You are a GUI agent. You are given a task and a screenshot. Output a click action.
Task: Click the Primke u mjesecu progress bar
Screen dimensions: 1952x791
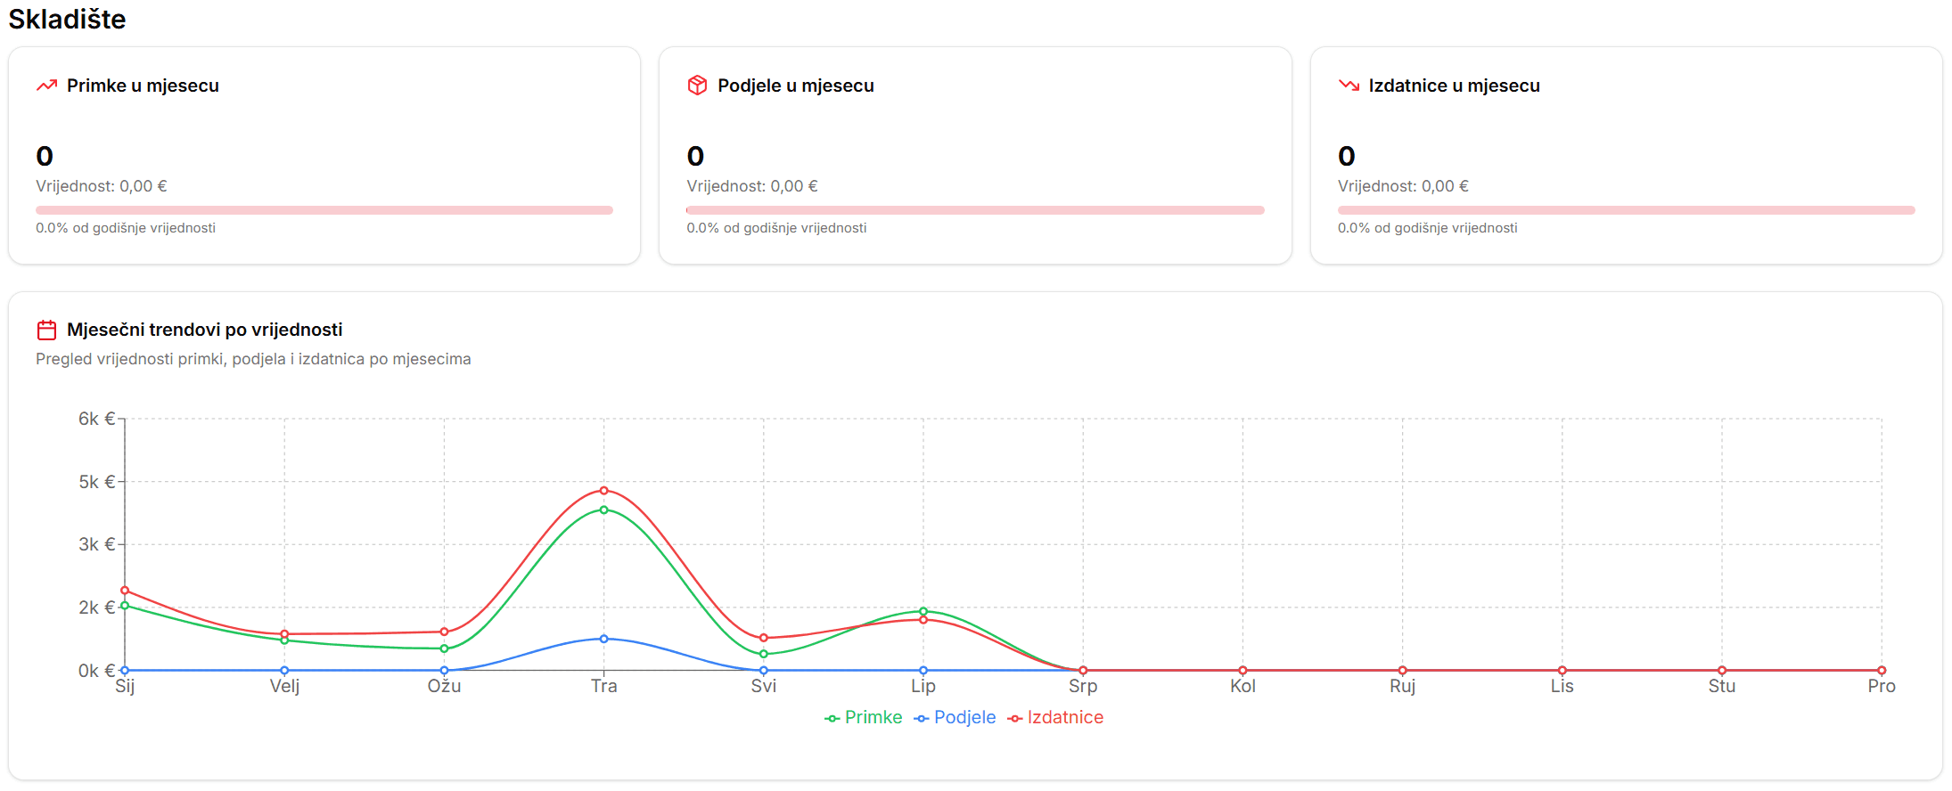pyautogui.click(x=324, y=210)
